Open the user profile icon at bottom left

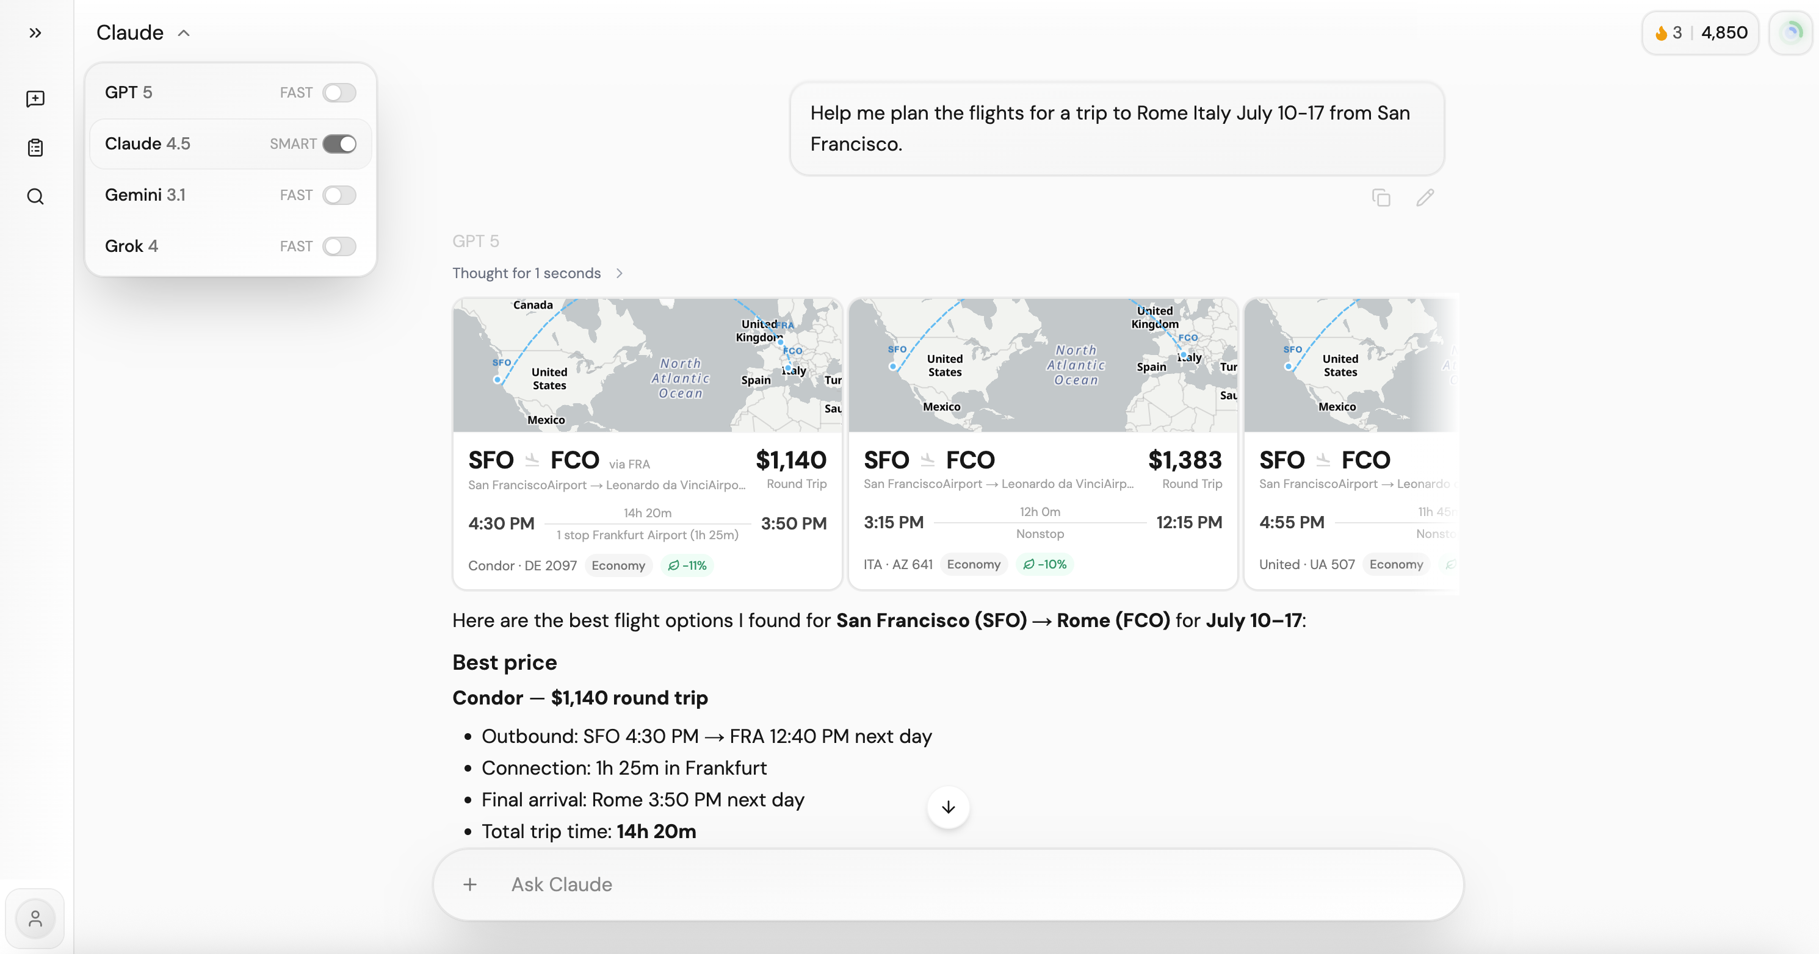click(35, 919)
